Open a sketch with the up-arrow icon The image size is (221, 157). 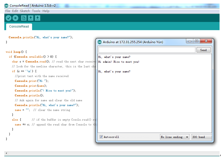pos(31,18)
